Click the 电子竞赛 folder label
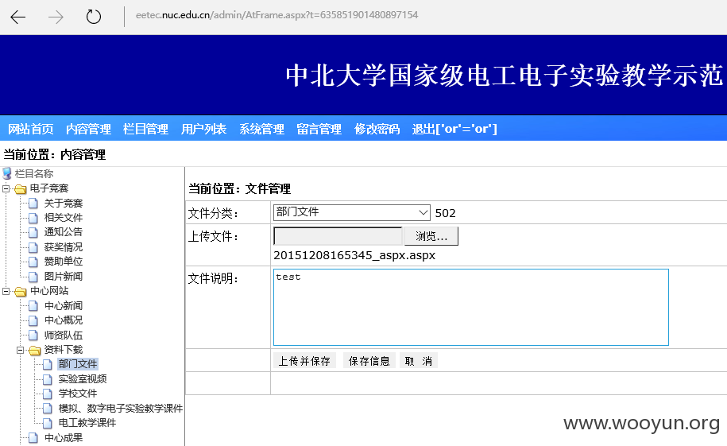The height and width of the screenshot is (446, 727). tap(49, 188)
